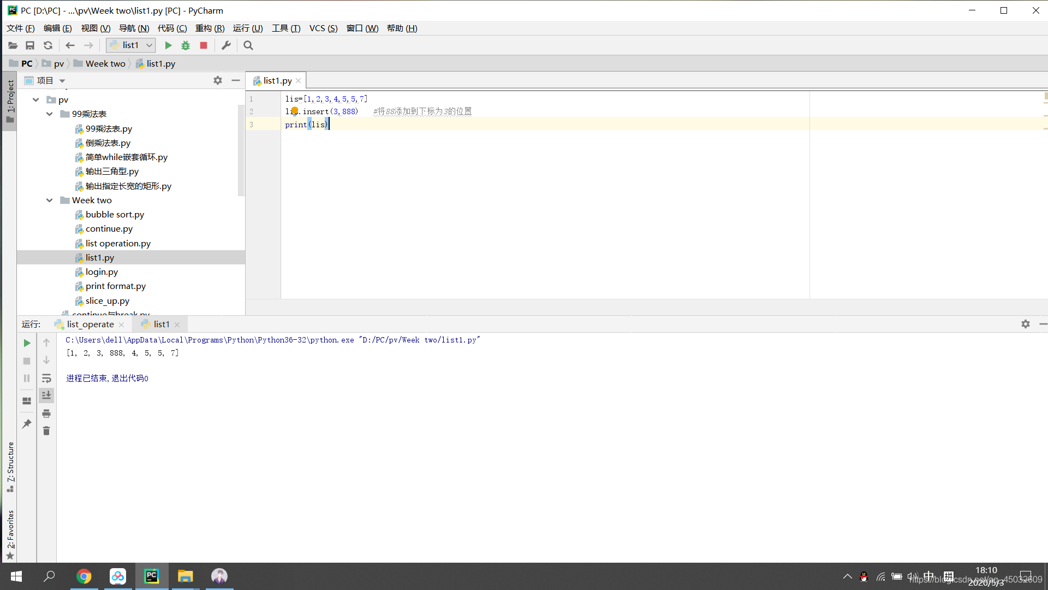Close the list1.py editor tab
Image resolution: width=1048 pixels, height=590 pixels.
[298, 81]
